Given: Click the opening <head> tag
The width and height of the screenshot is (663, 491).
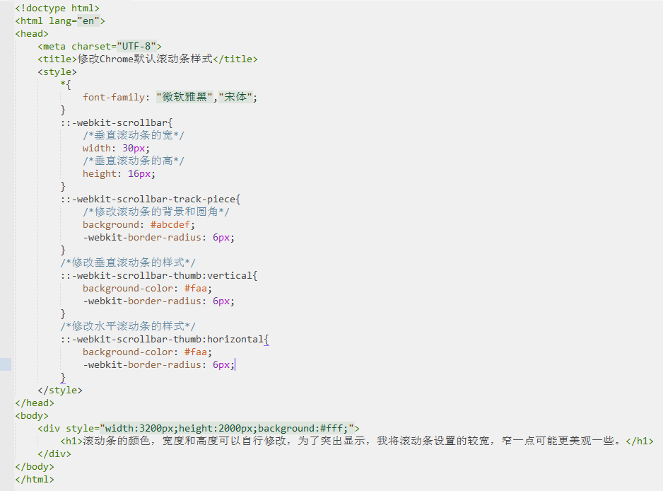Looking at the screenshot, I should pos(32,33).
